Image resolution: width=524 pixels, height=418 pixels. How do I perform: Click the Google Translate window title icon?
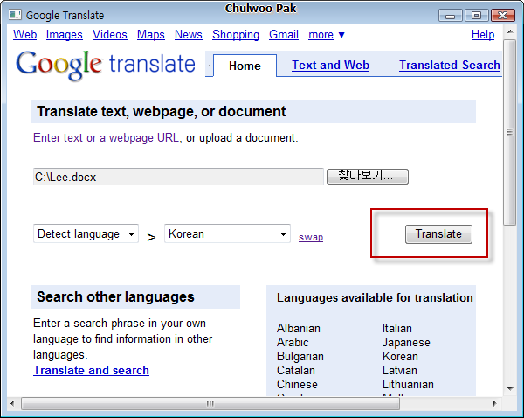click(x=15, y=15)
